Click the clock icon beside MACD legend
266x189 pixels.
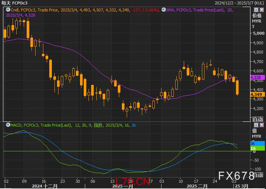point(8,125)
